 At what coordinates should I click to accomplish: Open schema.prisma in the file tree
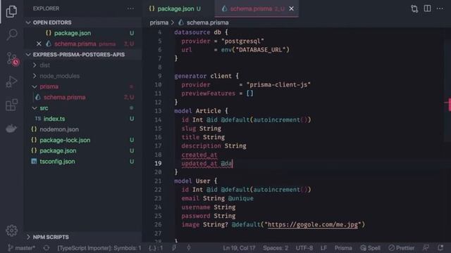point(64,97)
